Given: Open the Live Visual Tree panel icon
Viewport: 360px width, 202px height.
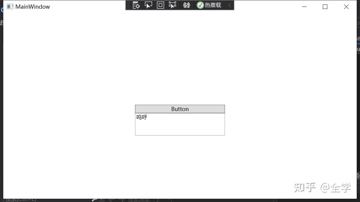Looking at the screenshot, I should point(136,5).
